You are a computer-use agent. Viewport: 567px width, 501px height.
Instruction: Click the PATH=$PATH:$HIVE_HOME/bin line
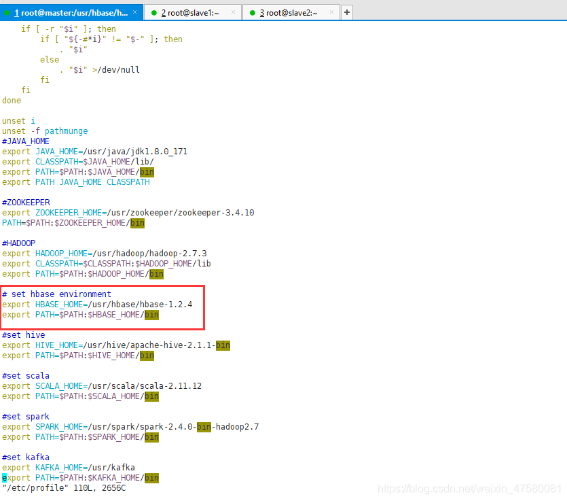tap(78, 356)
